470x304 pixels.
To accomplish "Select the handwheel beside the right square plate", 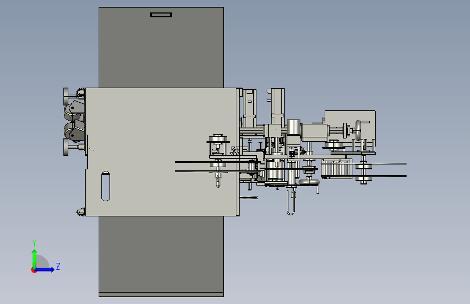I will [x=358, y=130].
